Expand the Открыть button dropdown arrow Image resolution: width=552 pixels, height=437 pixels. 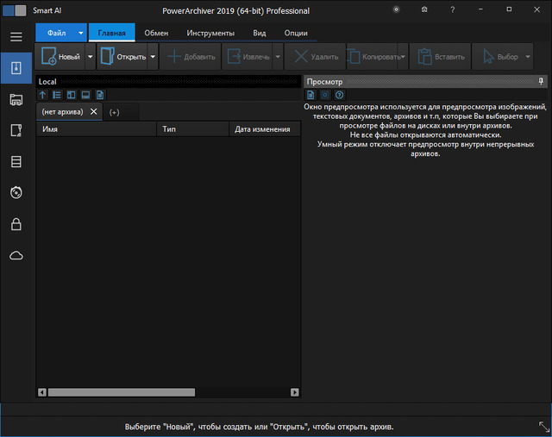tap(153, 57)
